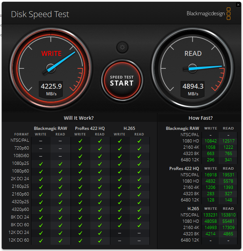Image resolution: width=243 pixels, height=251 pixels.
Task: Click H.265 NTSC/PAL read value 153810
Action: tap(228, 215)
